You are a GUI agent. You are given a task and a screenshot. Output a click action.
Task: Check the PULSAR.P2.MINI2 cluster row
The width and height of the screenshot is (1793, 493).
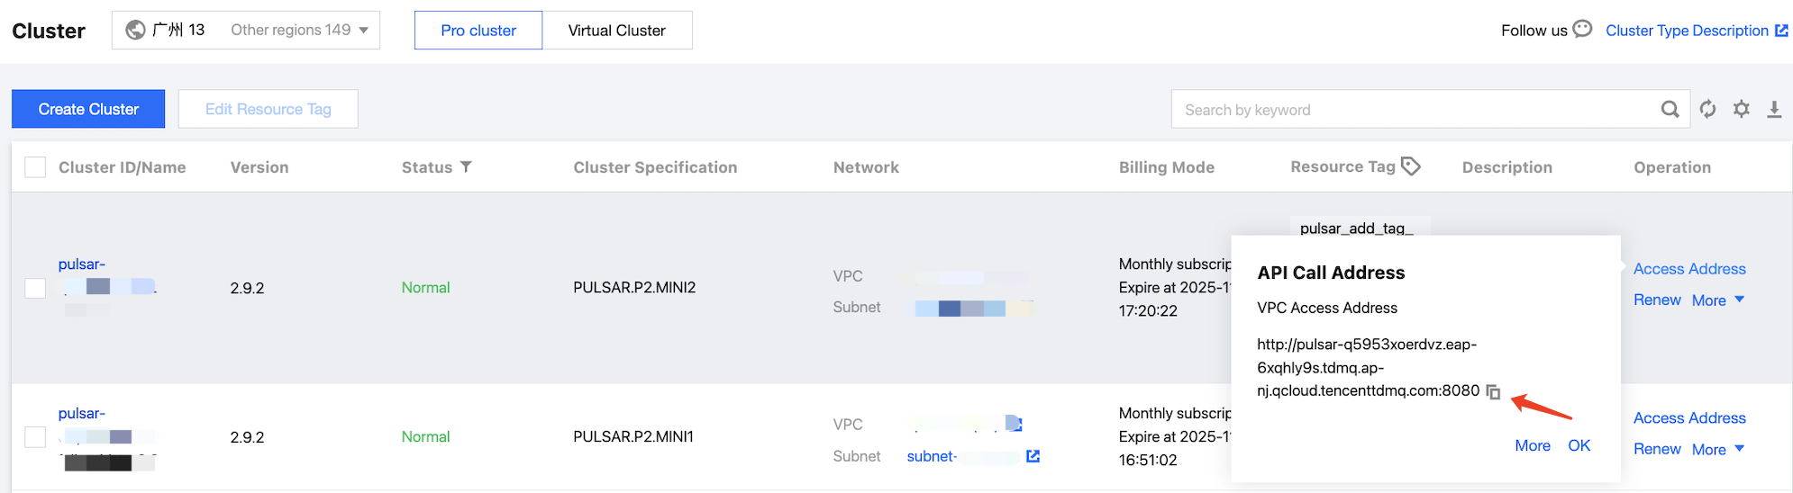click(35, 288)
